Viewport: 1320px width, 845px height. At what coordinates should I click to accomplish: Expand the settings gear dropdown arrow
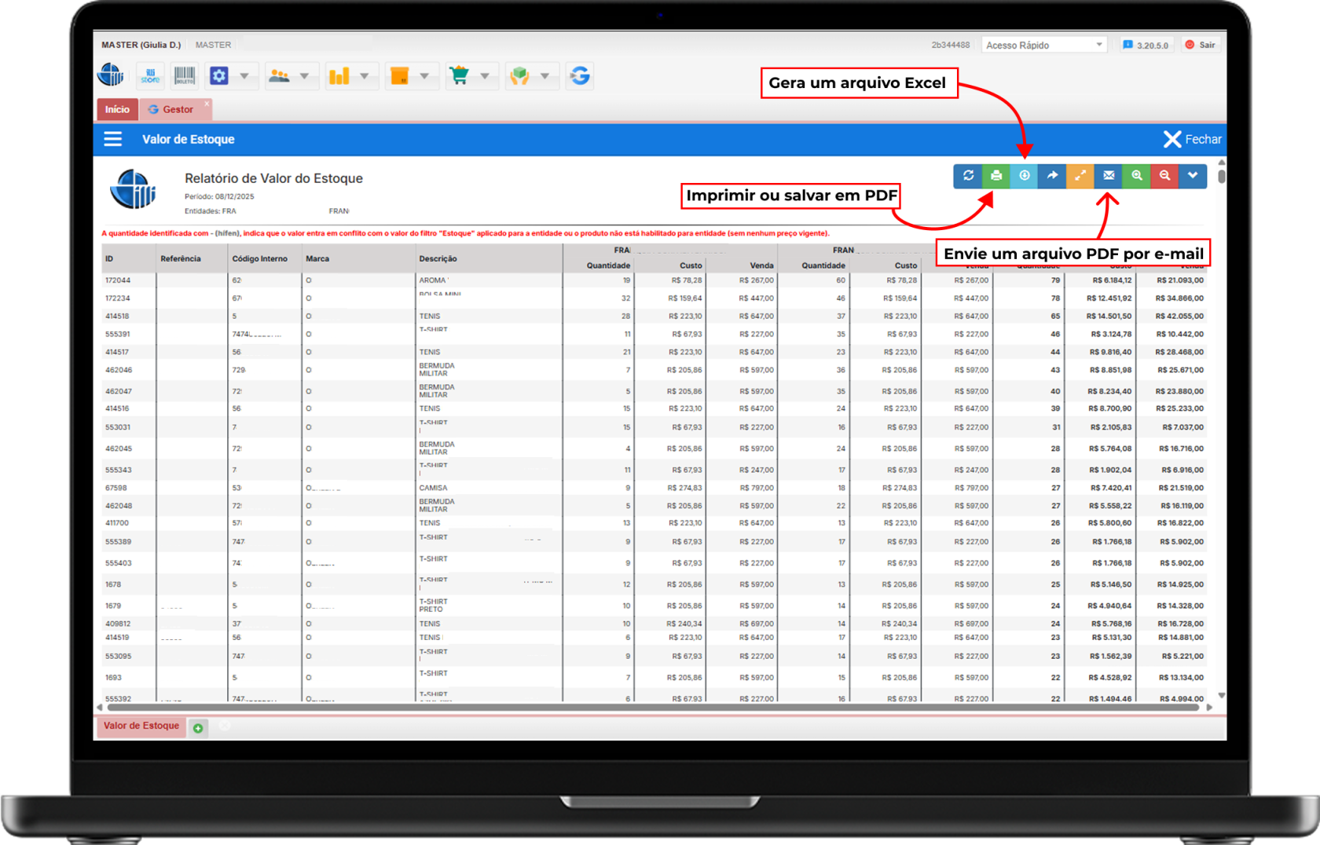click(x=244, y=76)
